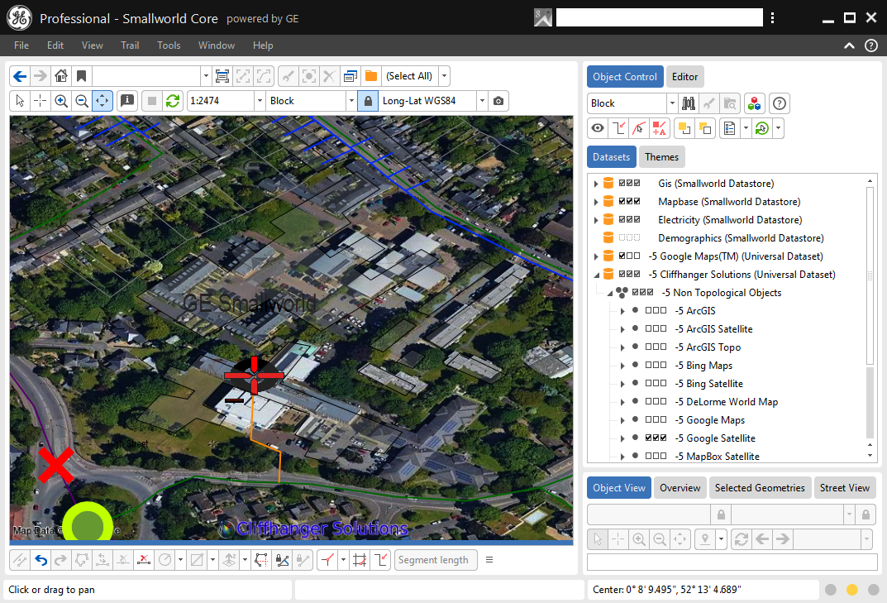Click the red text style icon
Viewport: 887px width, 603px height.
pos(659,128)
